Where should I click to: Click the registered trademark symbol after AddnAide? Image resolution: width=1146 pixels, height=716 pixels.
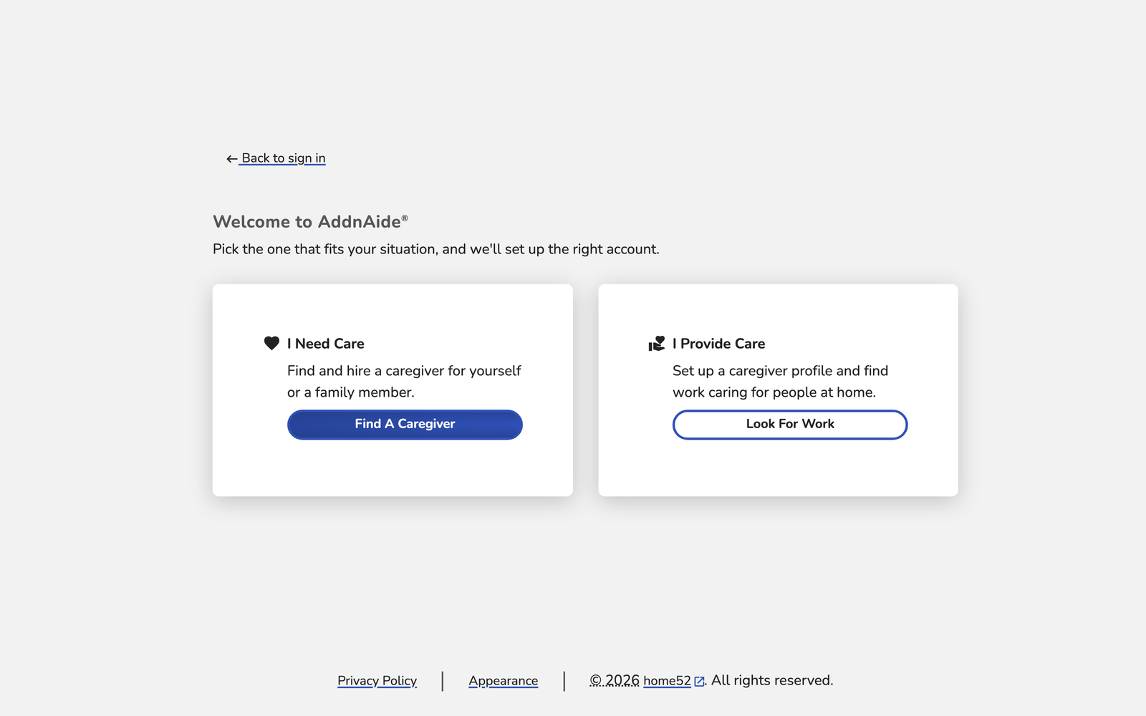point(405,218)
